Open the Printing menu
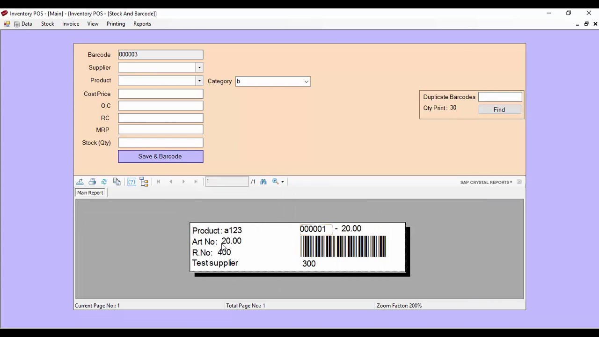The width and height of the screenshot is (599, 337). [116, 24]
